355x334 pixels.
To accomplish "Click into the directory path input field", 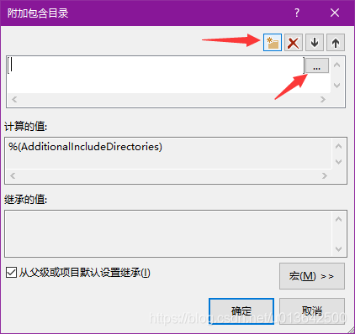I will [x=156, y=65].
